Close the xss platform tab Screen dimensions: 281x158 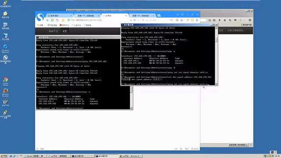(126, 16)
